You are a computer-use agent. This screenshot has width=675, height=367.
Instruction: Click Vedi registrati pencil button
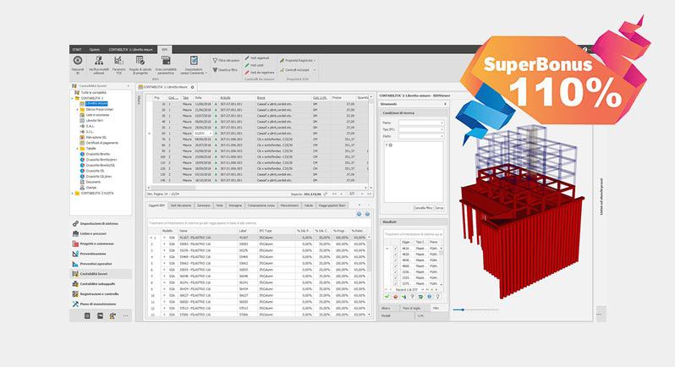[257, 58]
